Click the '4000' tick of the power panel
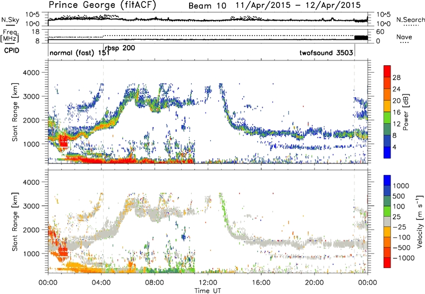The height and width of the screenshot is (294, 425). point(31,73)
